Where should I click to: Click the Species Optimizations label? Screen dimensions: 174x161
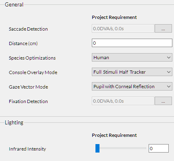tap(32, 58)
